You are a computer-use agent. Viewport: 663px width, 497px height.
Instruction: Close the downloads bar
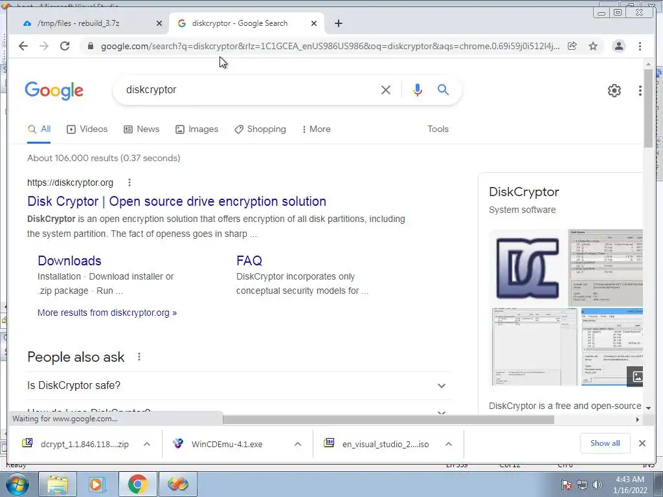click(x=642, y=443)
